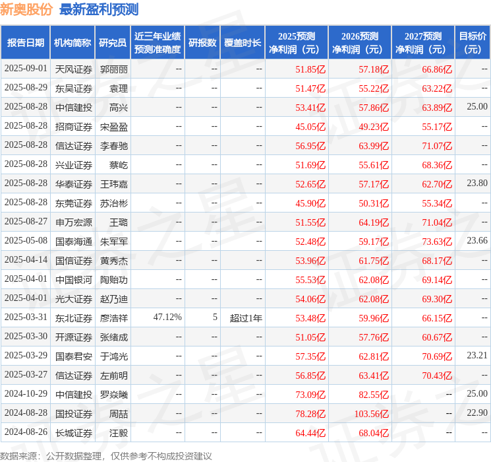Screen dimensions: 491x462
Task: Click the 机构简称 column header
Action: 72,43
